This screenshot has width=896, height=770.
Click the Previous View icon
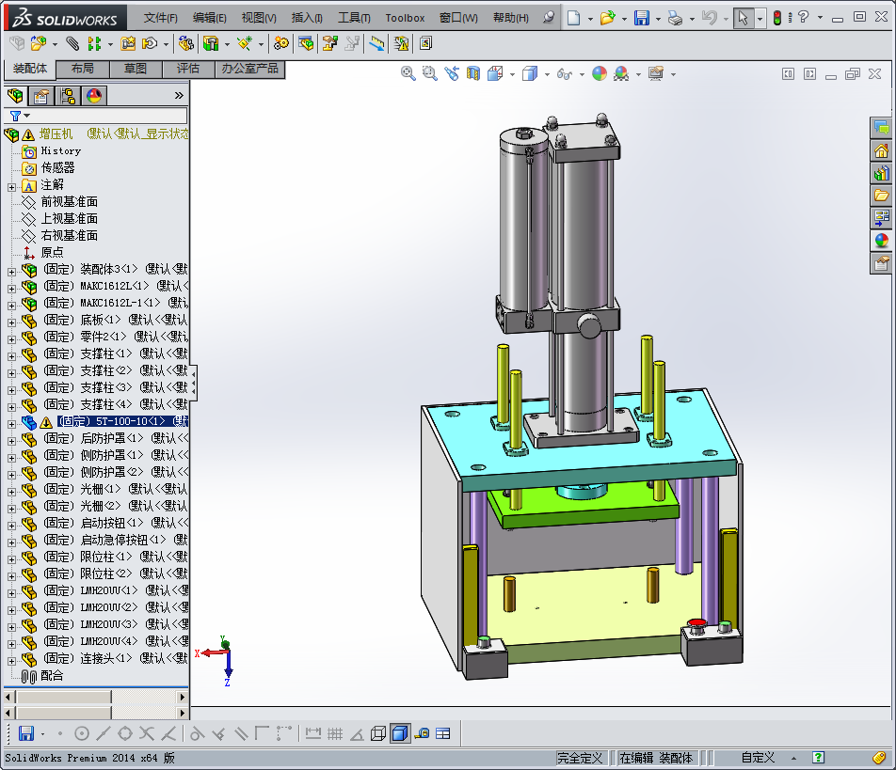click(x=452, y=73)
